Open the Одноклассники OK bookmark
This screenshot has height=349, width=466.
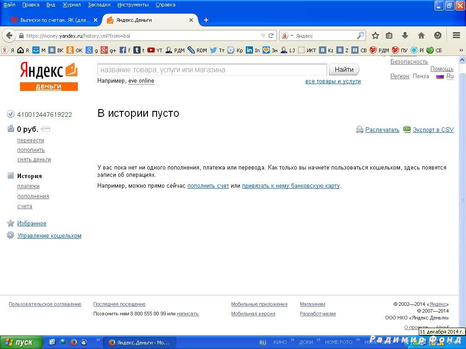pos(74,50)
